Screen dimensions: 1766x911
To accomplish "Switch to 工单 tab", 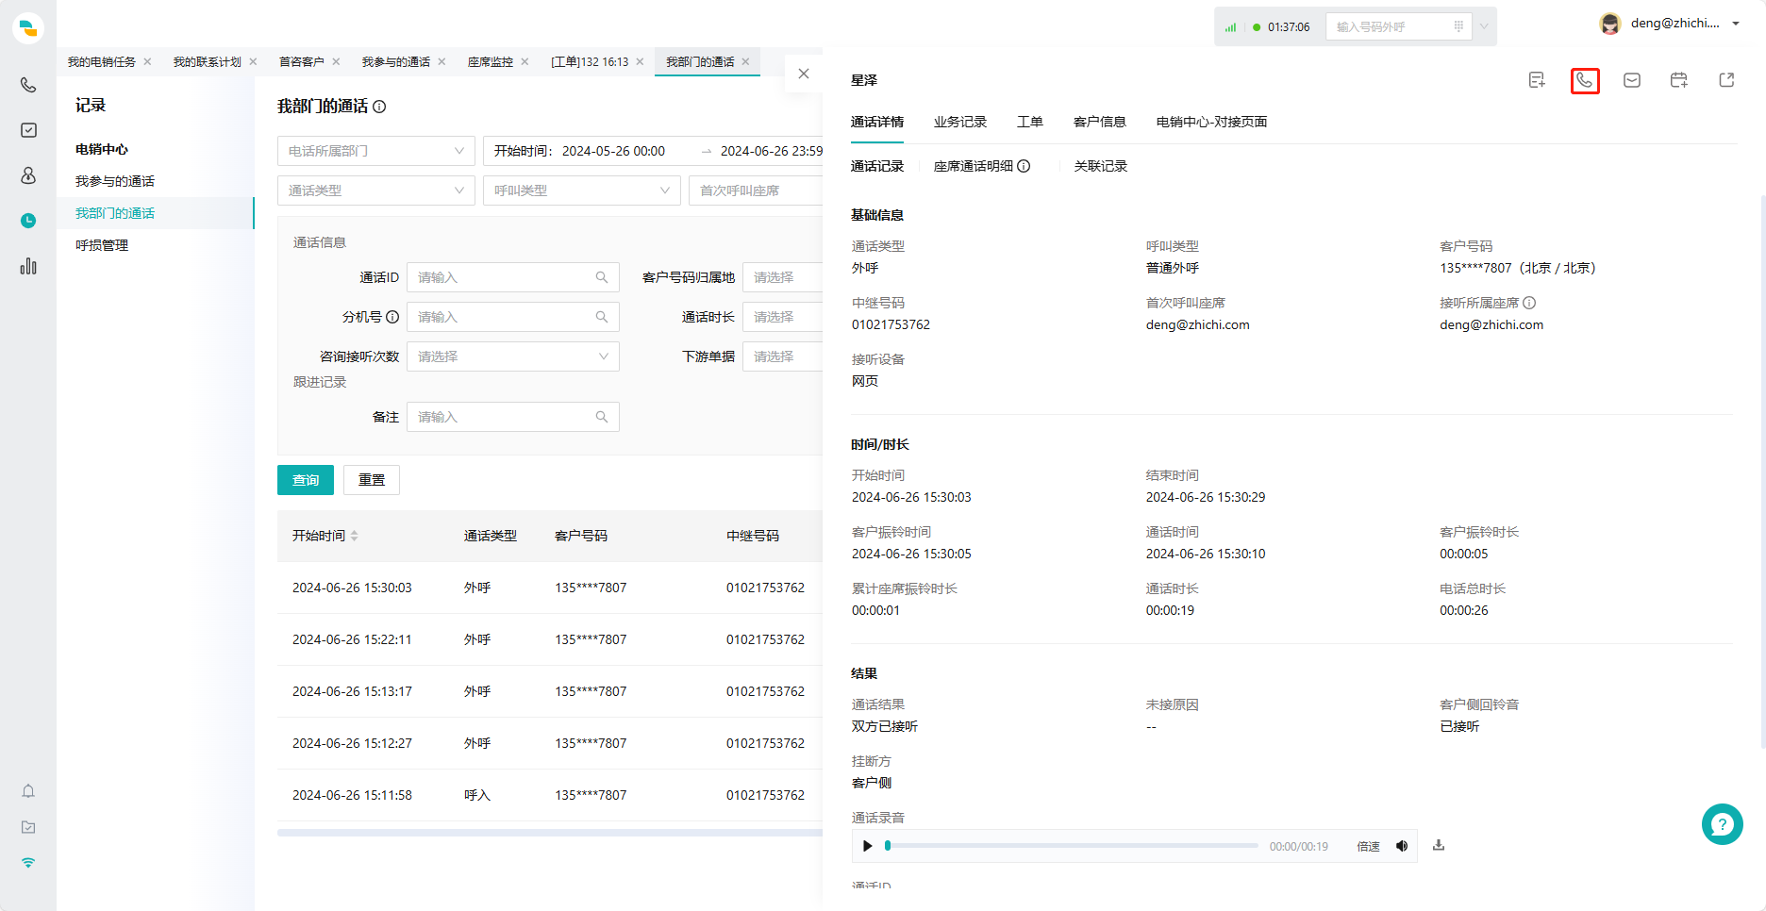I will click(x=1030, y=122).
